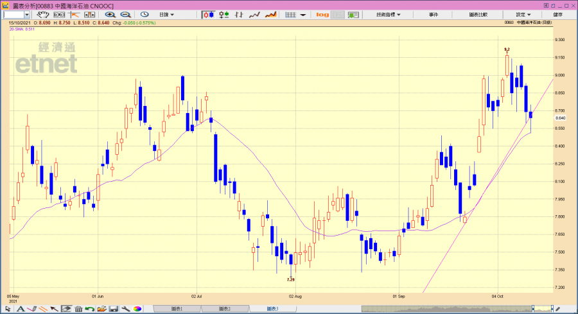Switch to the 圖表2 tab

pos(225,309)
